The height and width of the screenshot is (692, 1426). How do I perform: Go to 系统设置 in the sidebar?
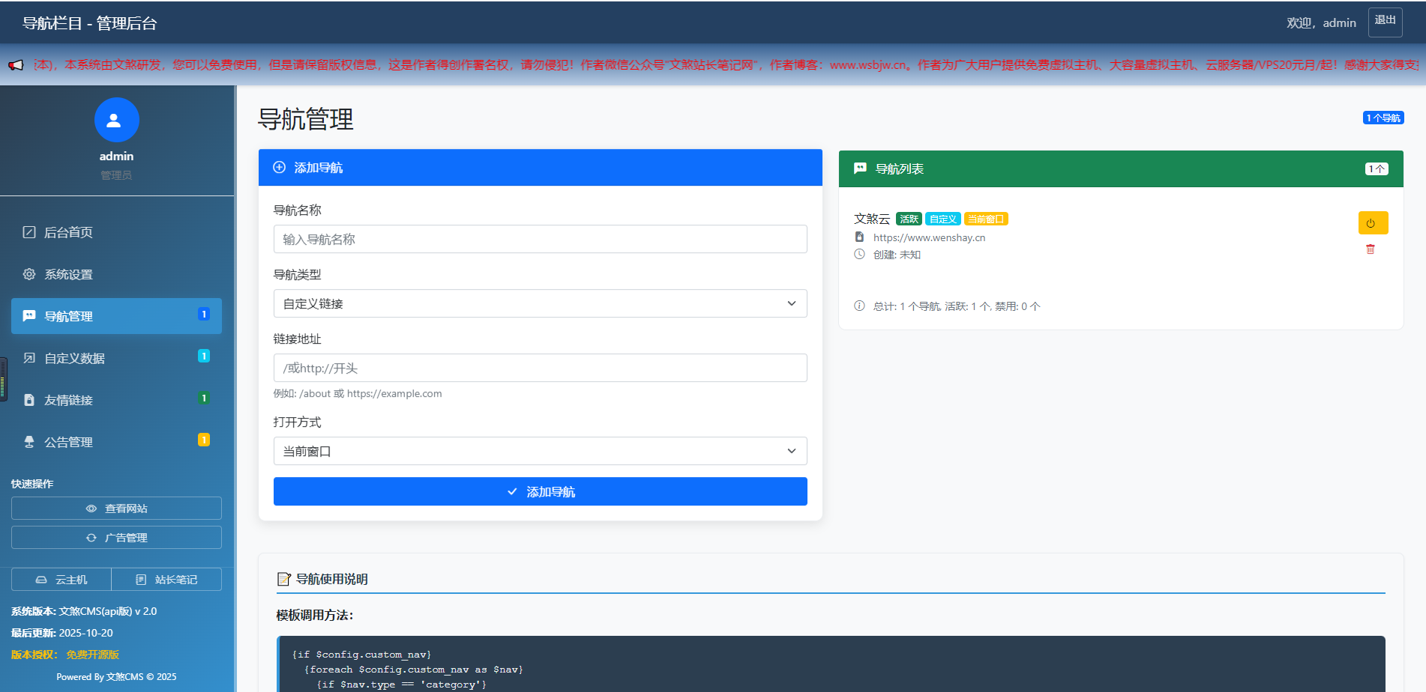tap(68, 274)
